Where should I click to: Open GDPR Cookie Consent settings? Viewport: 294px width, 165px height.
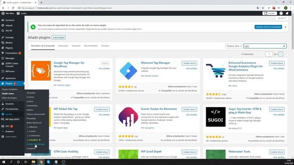pos(11,65)
